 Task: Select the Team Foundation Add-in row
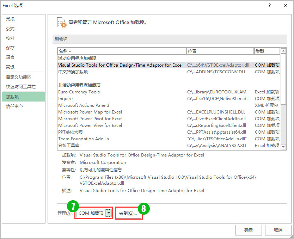[x=169, y=139]
